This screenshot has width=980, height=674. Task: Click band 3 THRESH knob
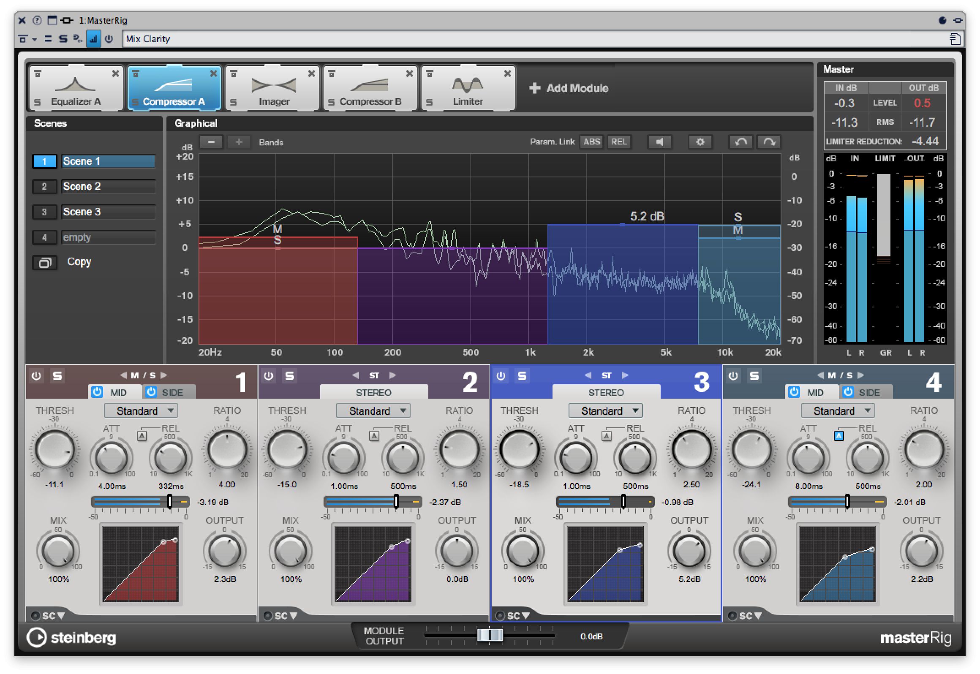pos(520,449)
